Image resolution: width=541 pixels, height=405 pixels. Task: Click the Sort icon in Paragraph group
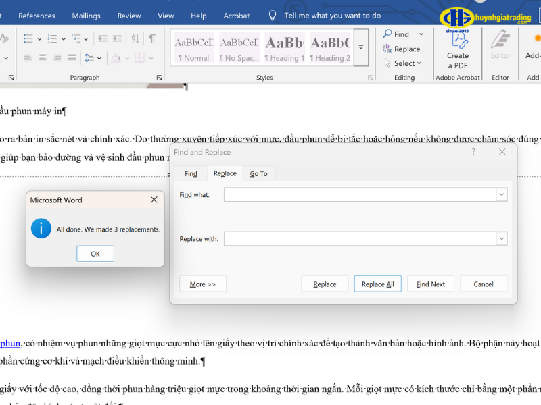(136, 38)
